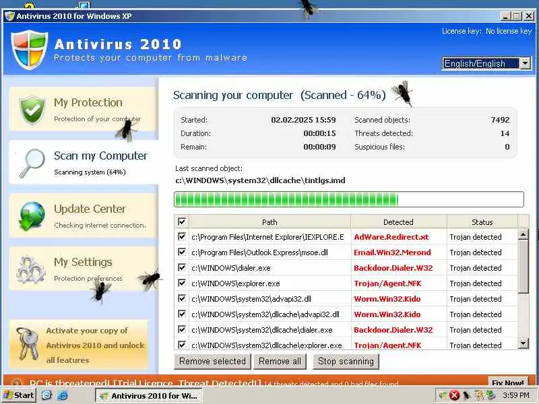Uncheck the c:\WINDOWS\dialer.exe row checkbox
Viewport: 539px width, 404px height.
182,267
